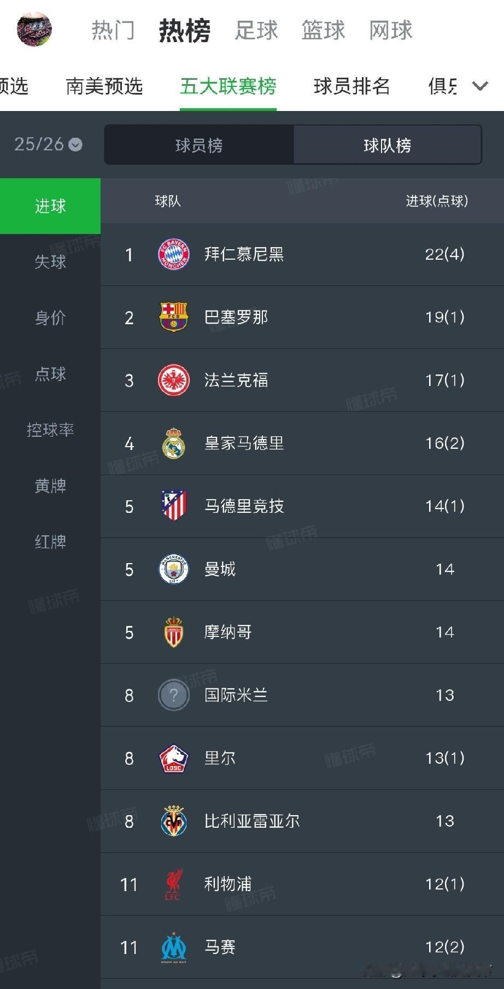Select 失球 goals-conceded category
Viewport: 504px width, 989px height.
(x=50, y=262)
